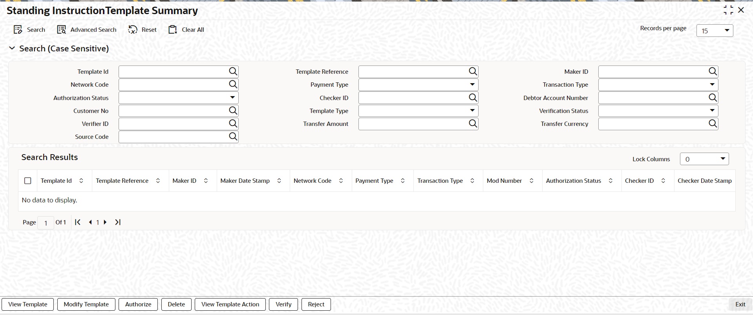
Task: Sort by Mod Number column
Action: coord(532,181)
